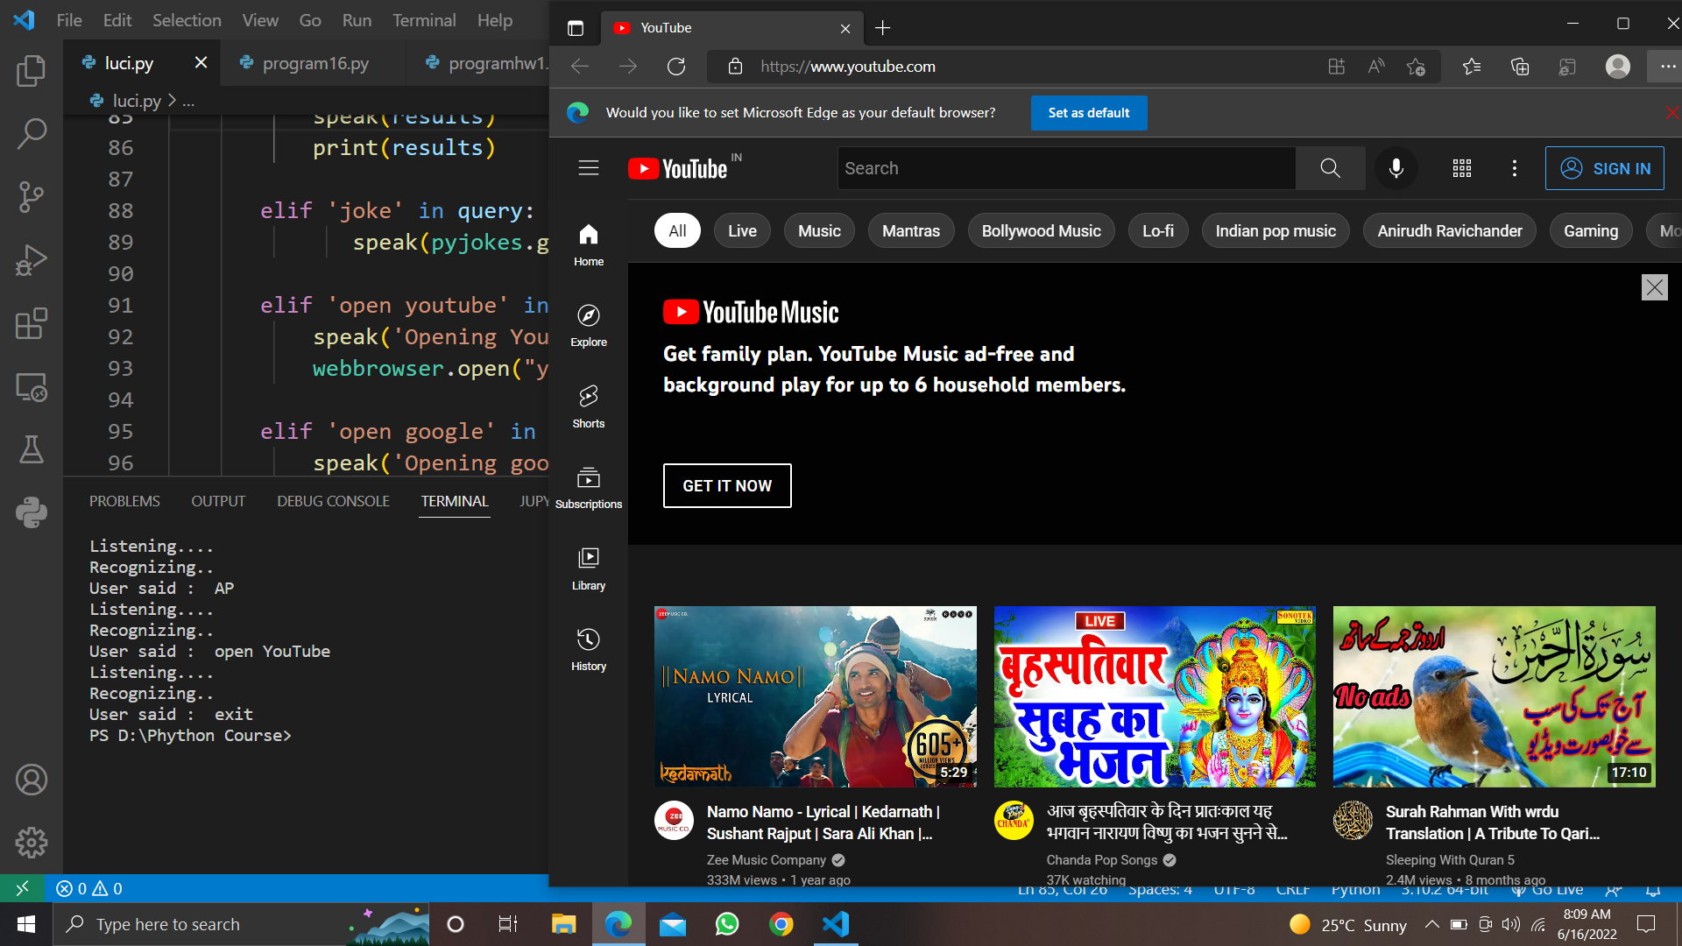1682x946 pixels.
Task: Click the SIGN IN button on YouTube
Action: point(1605,168)
